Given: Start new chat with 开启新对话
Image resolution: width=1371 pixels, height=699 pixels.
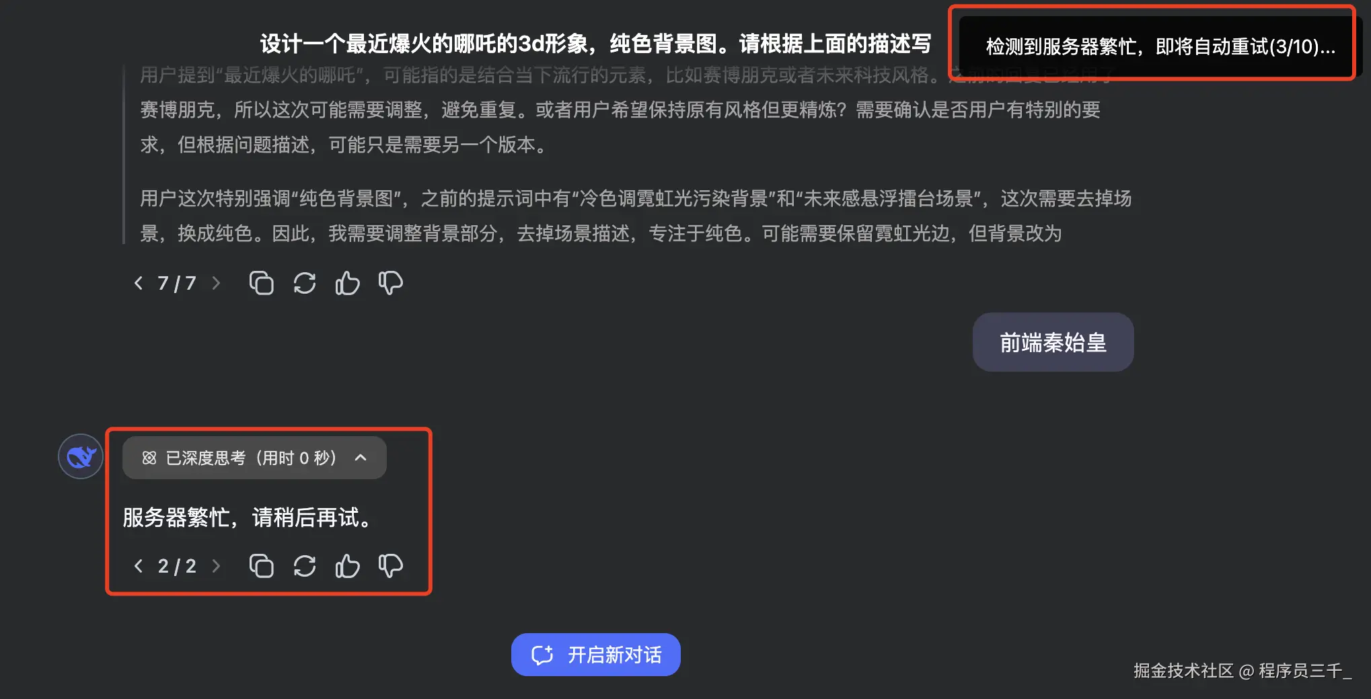Looking at the screenshot, I should tap(596, 655).
